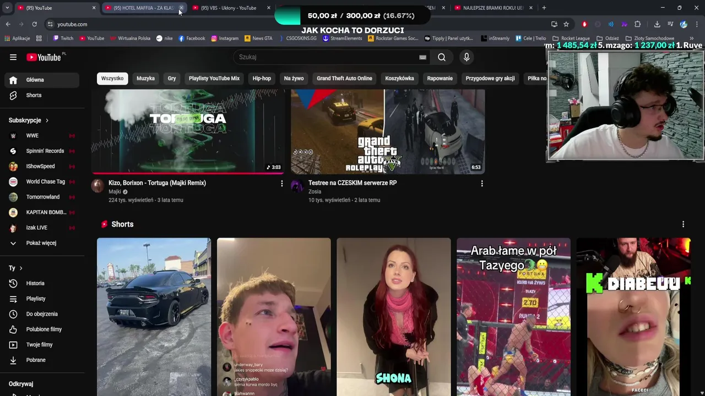Viewport: 705px width, 396px height.
Task: Click the Kizo, Borixon - Tortuga title
Action: 157,183
